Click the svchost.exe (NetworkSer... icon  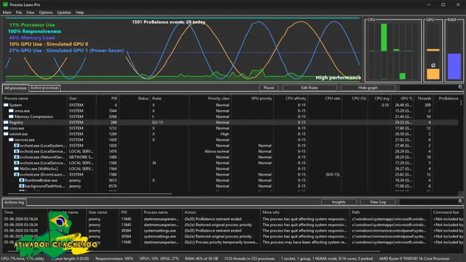17,157
